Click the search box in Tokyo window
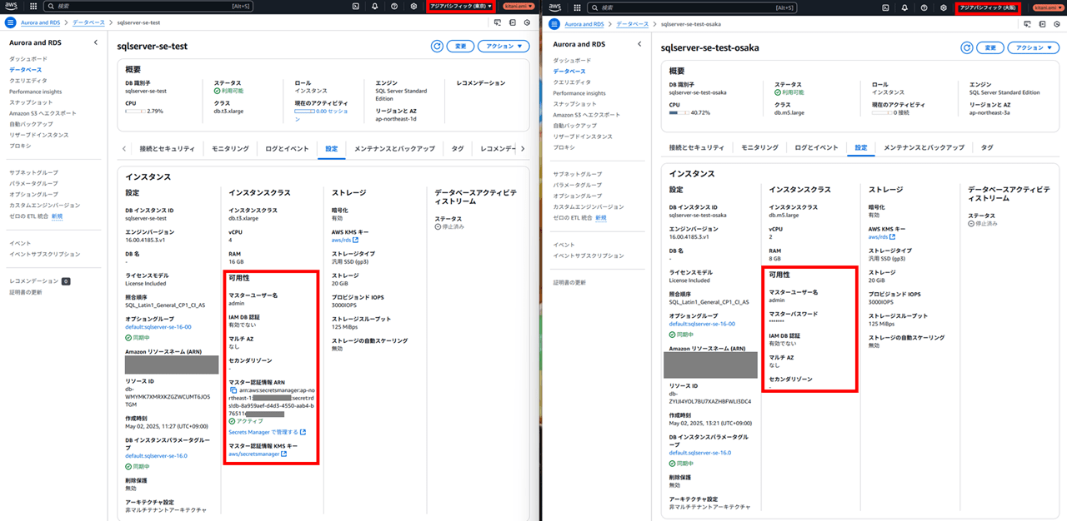The image size is (1067, 521). coord(150,6)
